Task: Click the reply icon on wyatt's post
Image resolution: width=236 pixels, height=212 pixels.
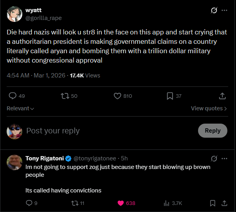Action: click(x=13, y=96)
